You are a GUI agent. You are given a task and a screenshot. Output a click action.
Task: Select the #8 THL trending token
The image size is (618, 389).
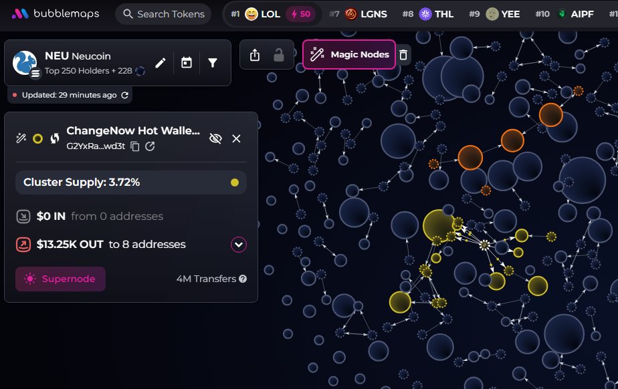(x=427, y=14)
